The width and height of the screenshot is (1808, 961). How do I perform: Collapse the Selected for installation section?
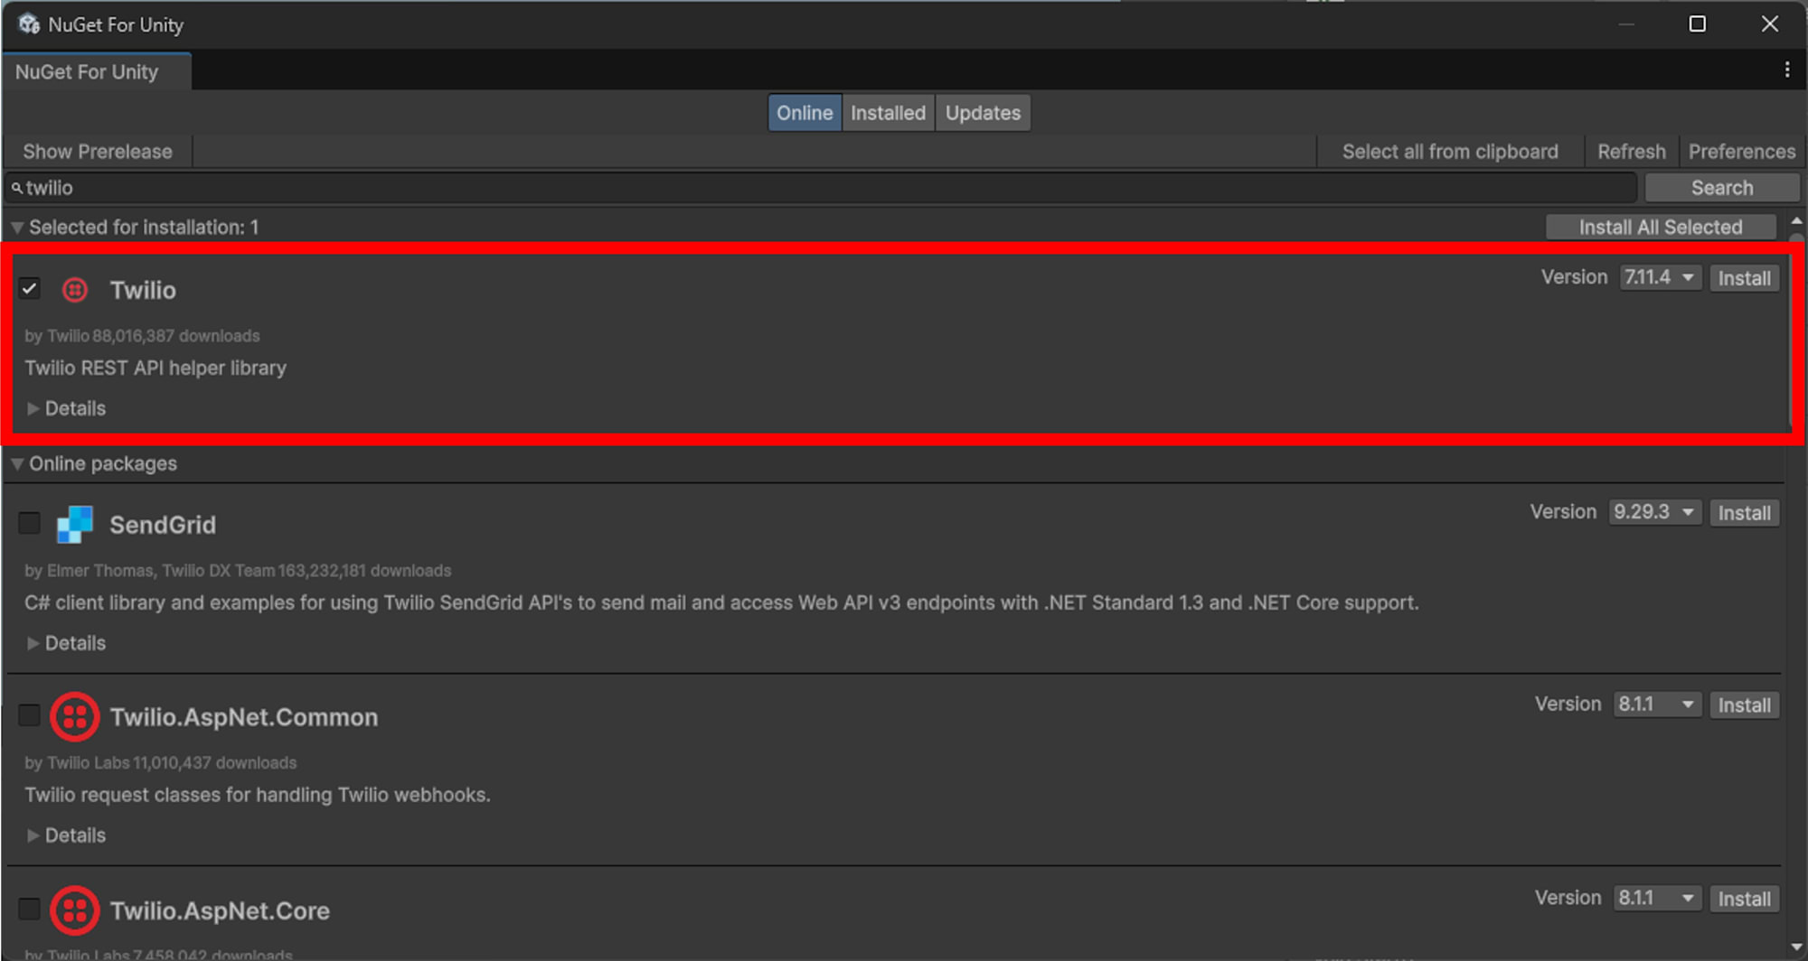tap(17, 228)
